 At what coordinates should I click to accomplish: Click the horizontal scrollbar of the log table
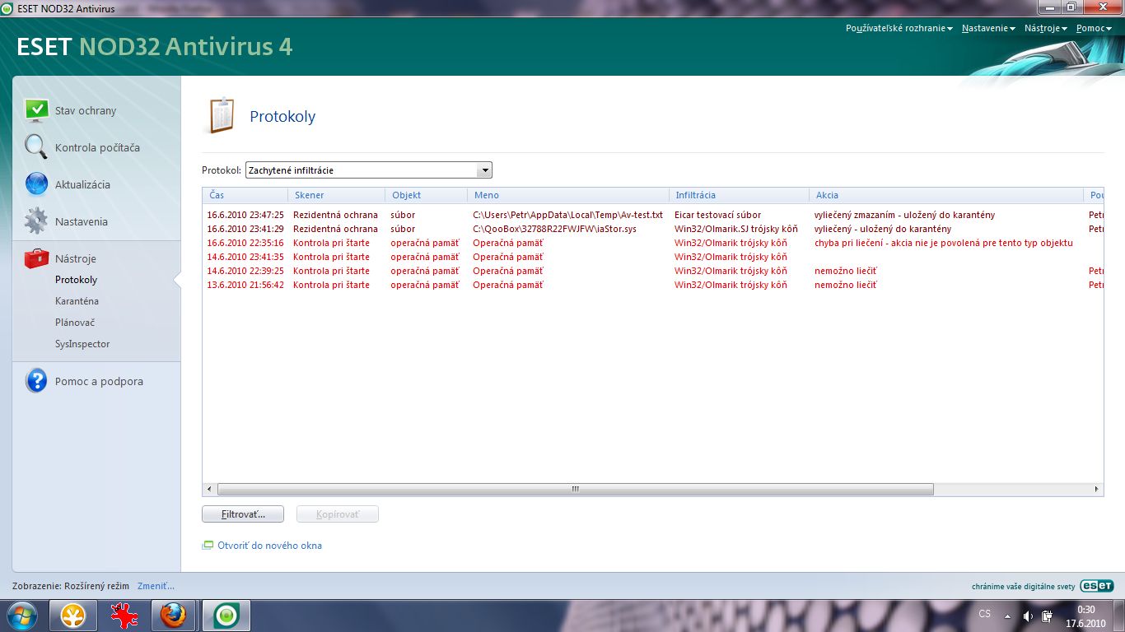click(x=575, y=489)
